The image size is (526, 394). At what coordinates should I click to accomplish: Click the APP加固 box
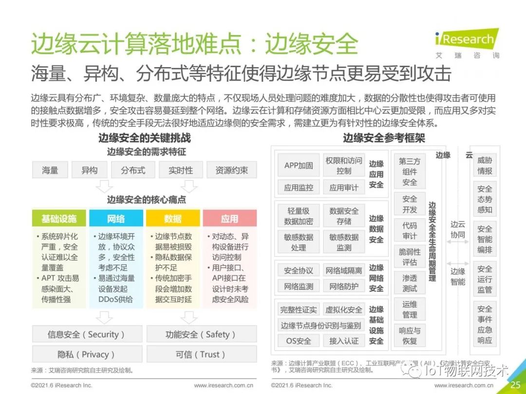pyautogui.click(x=299, y=165)
